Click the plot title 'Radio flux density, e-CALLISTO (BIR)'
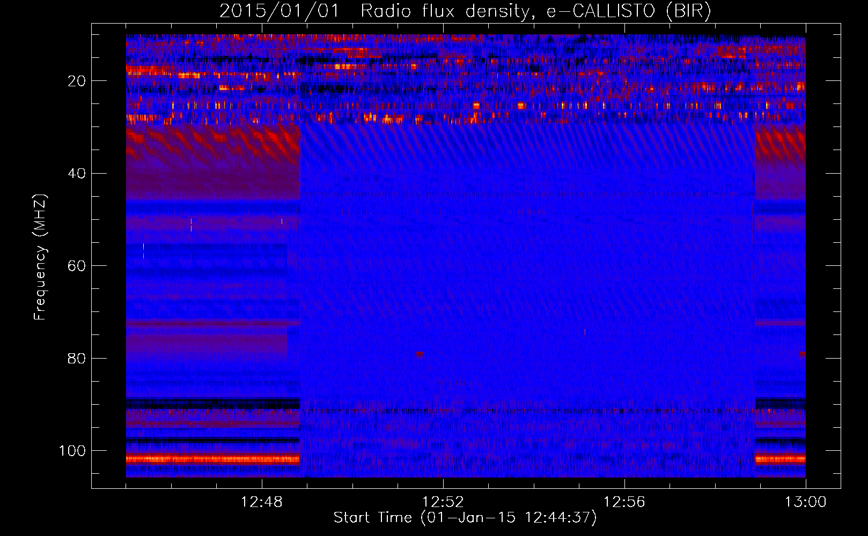The height and width of the screenshot is (536, 868). tap(535, 11)
